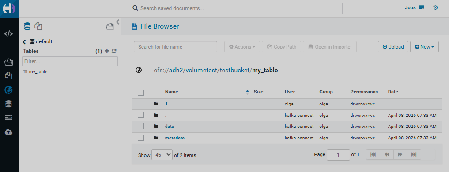The height and width of the screenshot is (172, 449).
Task: Click the folder icon in metadata row
Action: coord(156,138)
